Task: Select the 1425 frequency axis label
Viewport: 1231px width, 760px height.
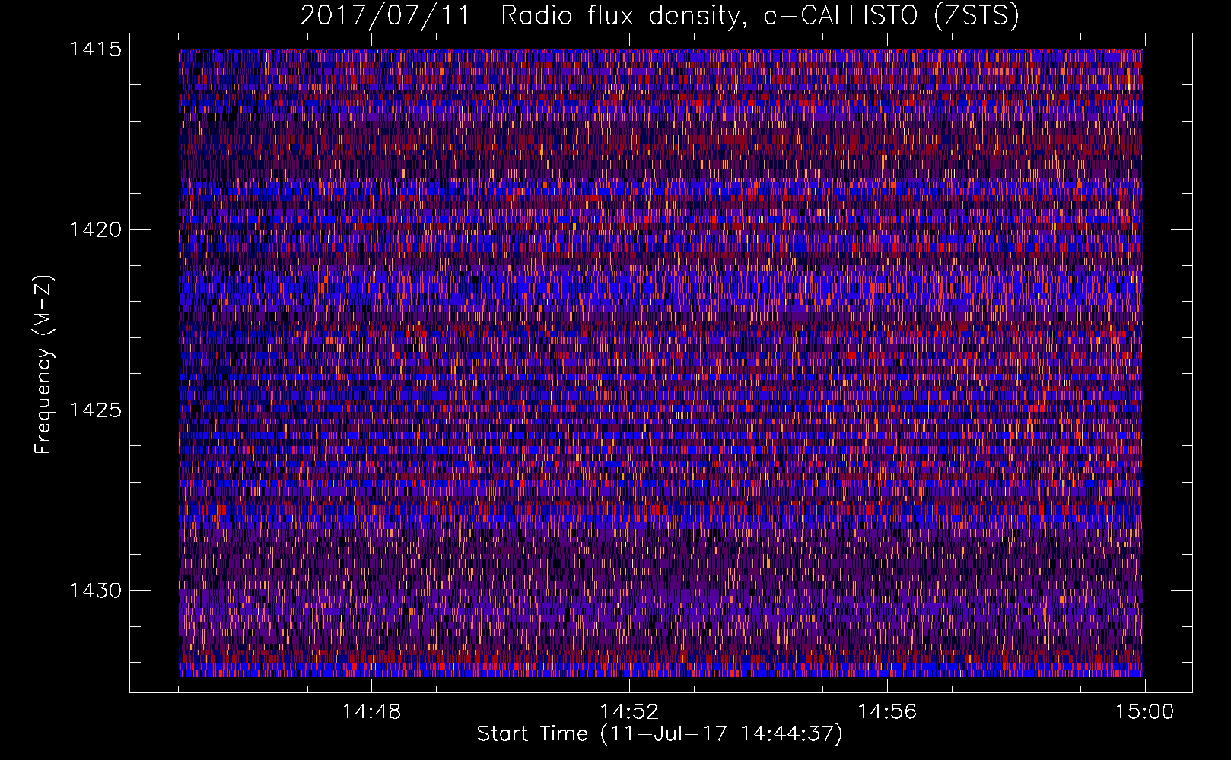Action: [95, 410]
